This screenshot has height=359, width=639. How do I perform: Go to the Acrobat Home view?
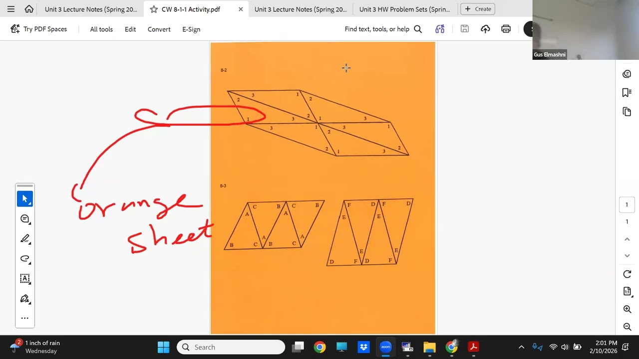[x=29, y=9]
